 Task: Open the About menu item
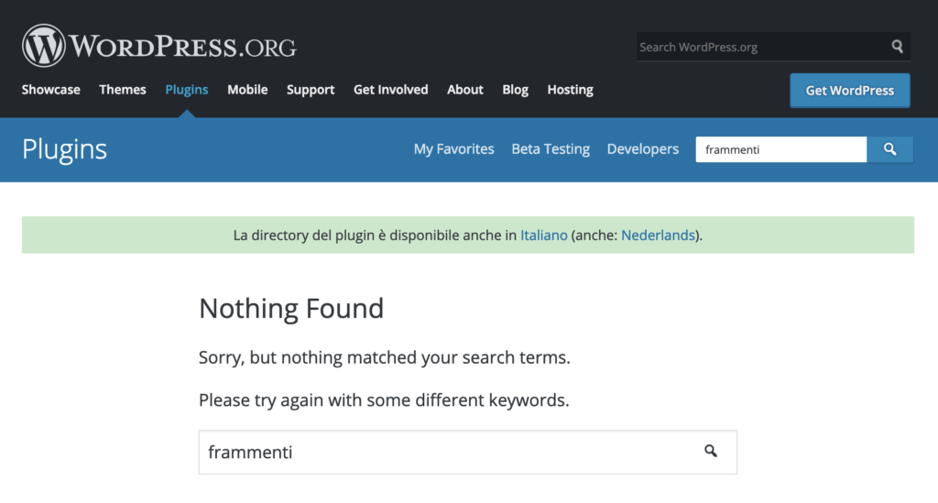pos(464,90)
